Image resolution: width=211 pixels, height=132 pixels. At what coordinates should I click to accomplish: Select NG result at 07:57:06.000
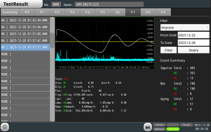(x=25, y=34)
